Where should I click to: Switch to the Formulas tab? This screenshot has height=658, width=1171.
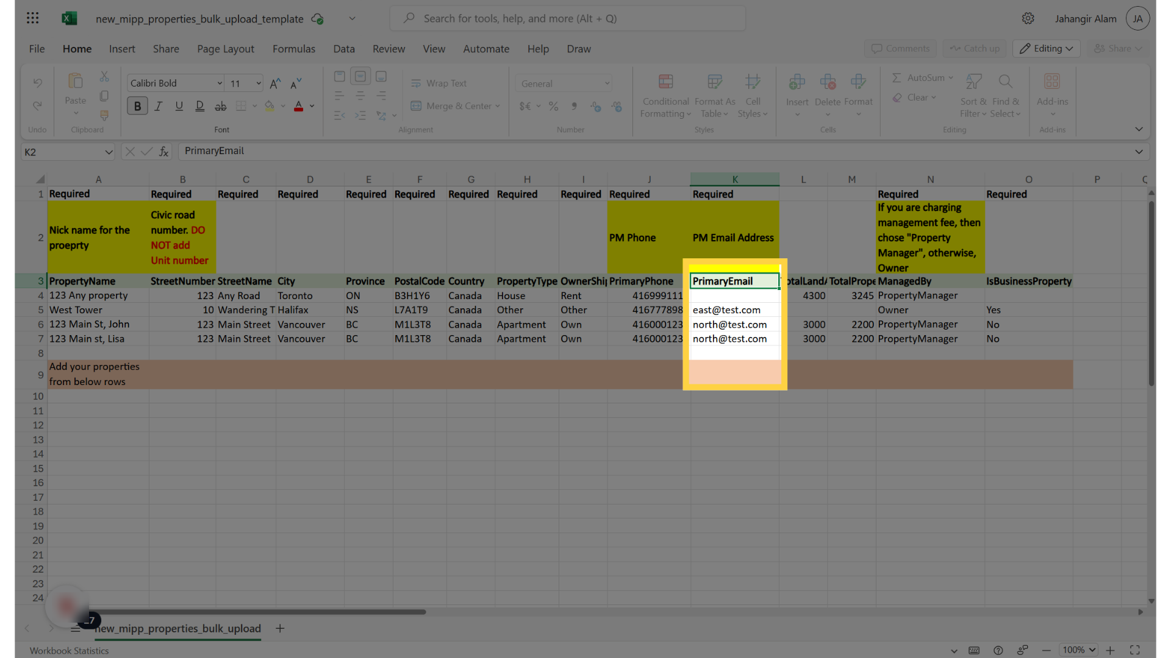[x=294, y=49]
